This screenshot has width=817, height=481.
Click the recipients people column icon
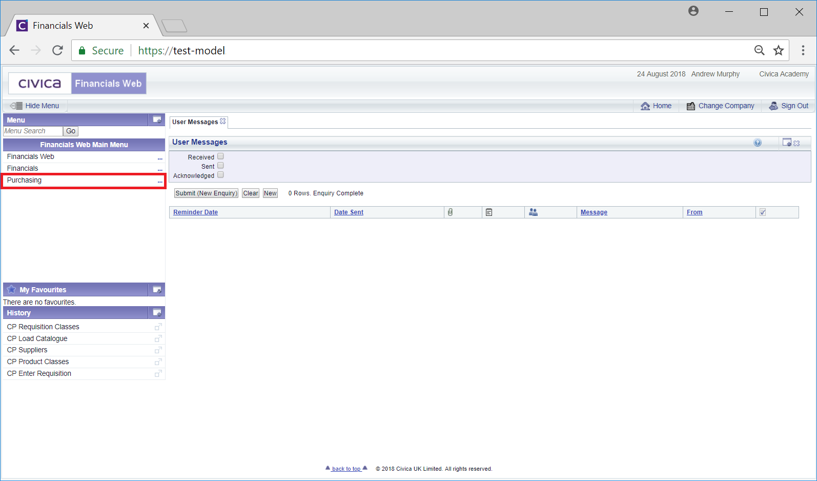(x=533, y=212)
